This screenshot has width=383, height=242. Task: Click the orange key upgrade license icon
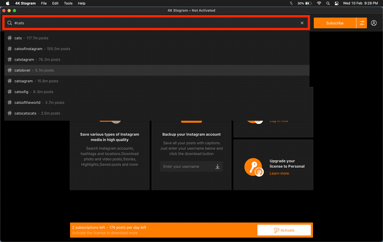[x=254, y=167]
